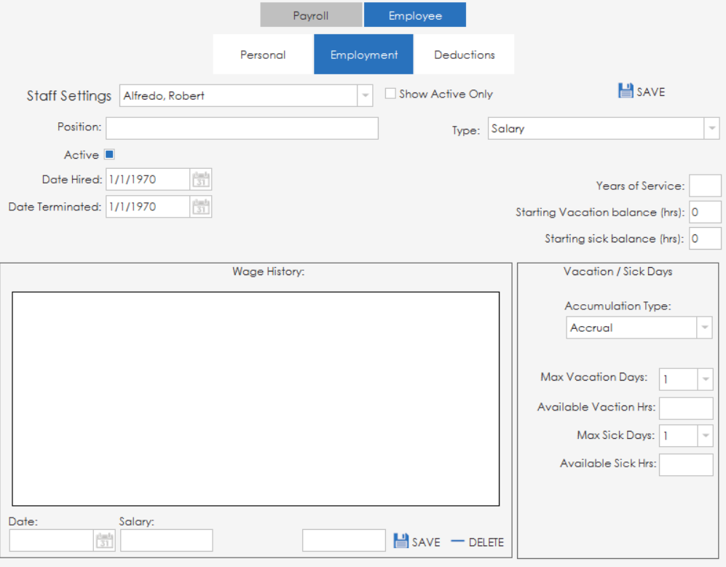Click the Available Sick Hrs field
Screen dimensions: 726x567
click(686, 464)
